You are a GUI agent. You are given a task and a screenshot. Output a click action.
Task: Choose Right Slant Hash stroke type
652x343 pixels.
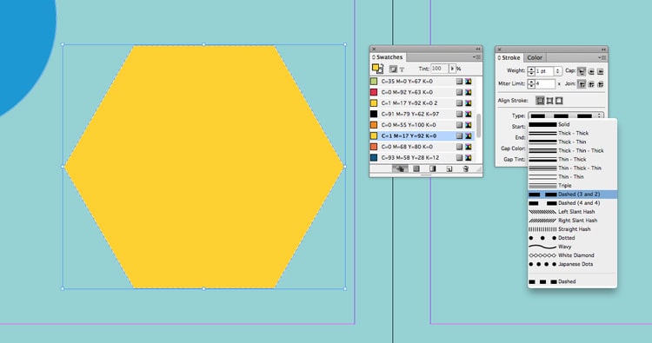[573, 221]
